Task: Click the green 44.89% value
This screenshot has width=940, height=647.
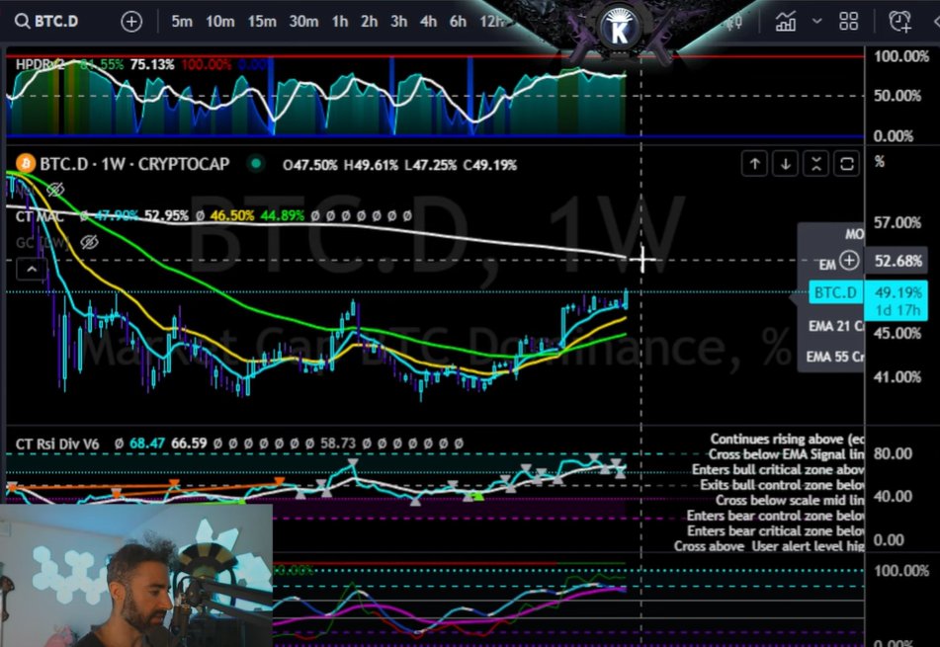Action: 283,215
